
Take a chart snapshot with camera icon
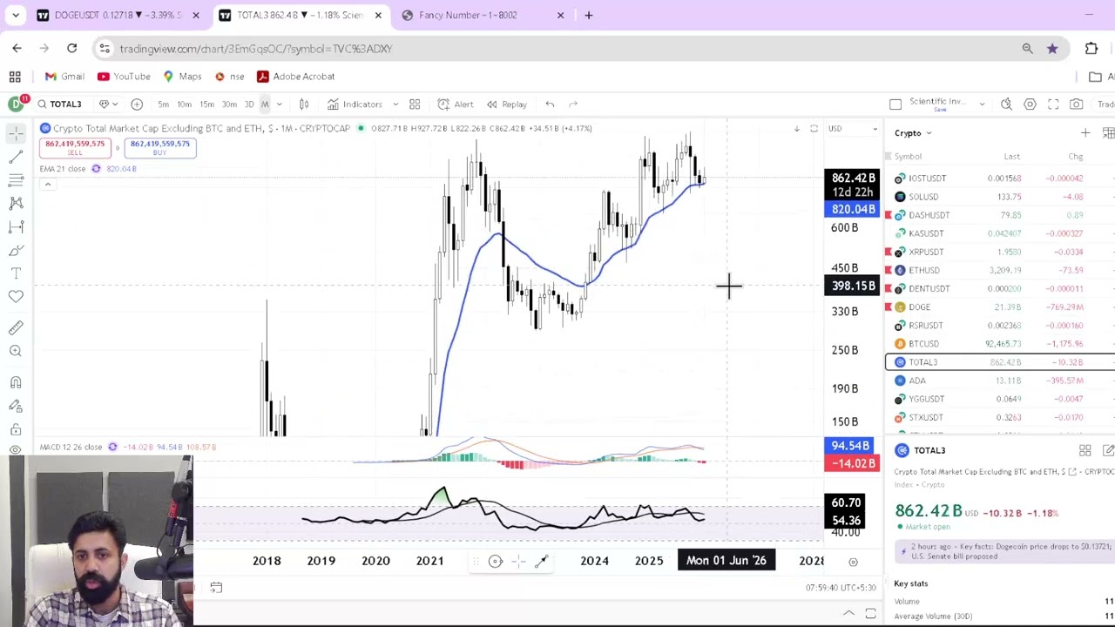(1077, 104)
